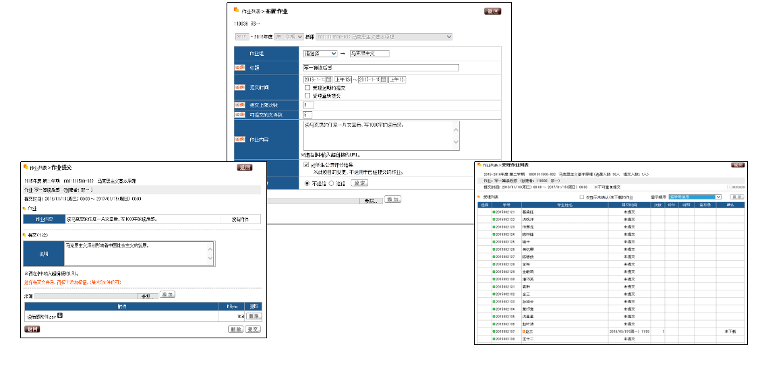Open the start date calendar picker
This screenshot has width=764, height=378.
tap(328, 80)
